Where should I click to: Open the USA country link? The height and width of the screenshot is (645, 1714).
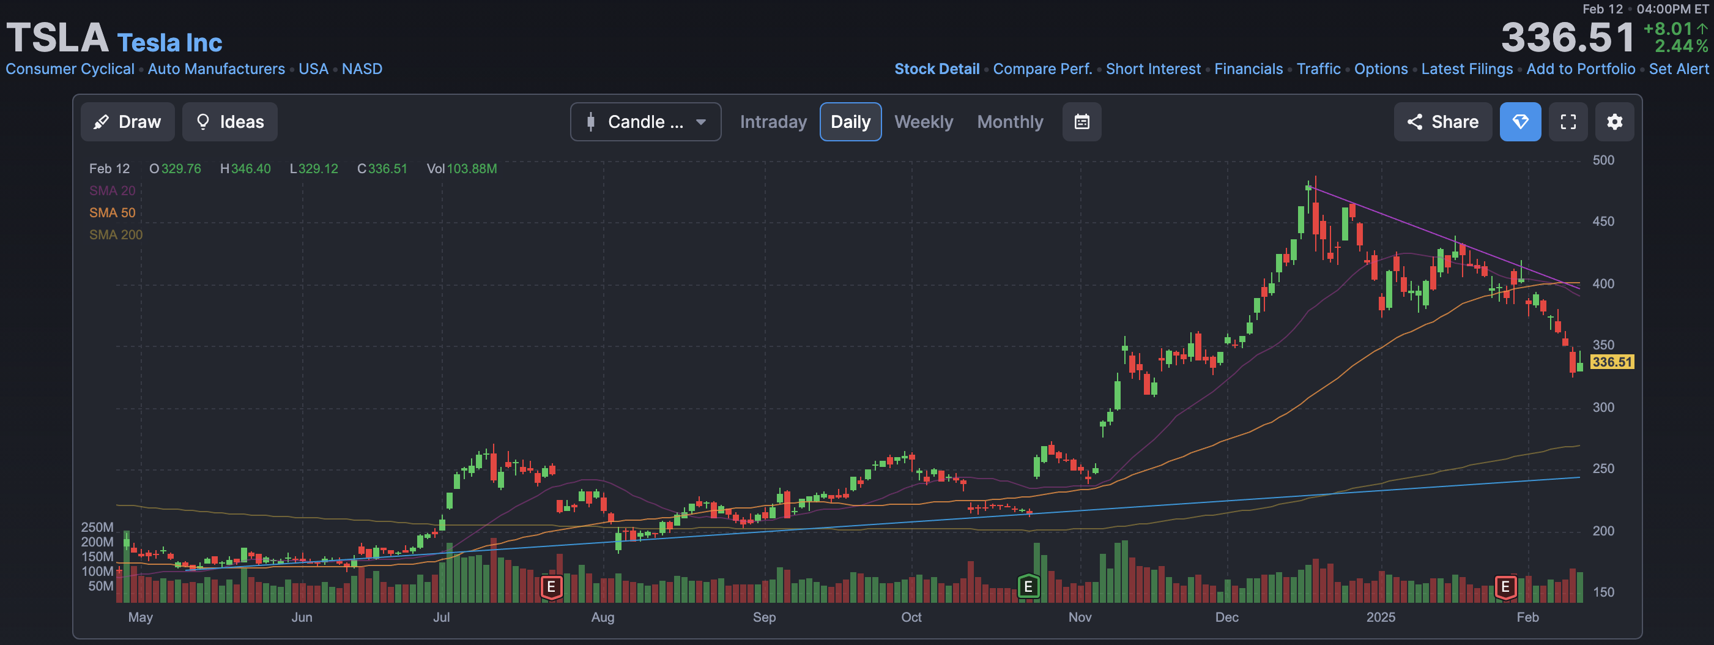pyautogui.click(x=313, y=69)
